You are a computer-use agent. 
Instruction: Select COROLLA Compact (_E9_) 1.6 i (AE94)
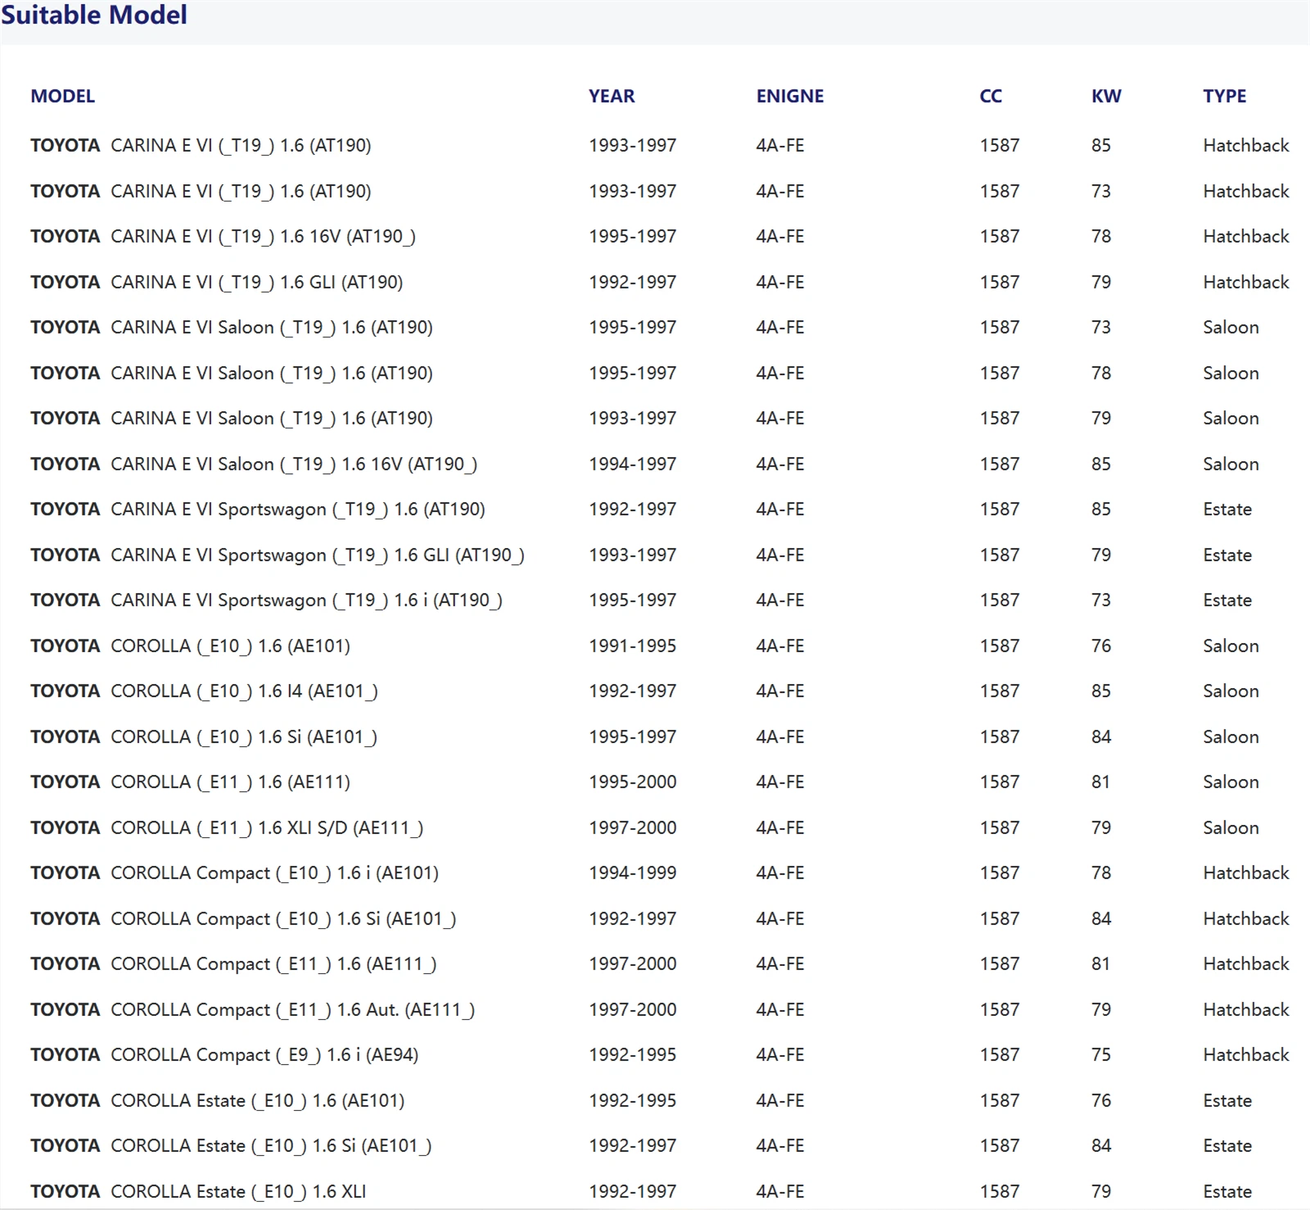(x=224, y=1055)
